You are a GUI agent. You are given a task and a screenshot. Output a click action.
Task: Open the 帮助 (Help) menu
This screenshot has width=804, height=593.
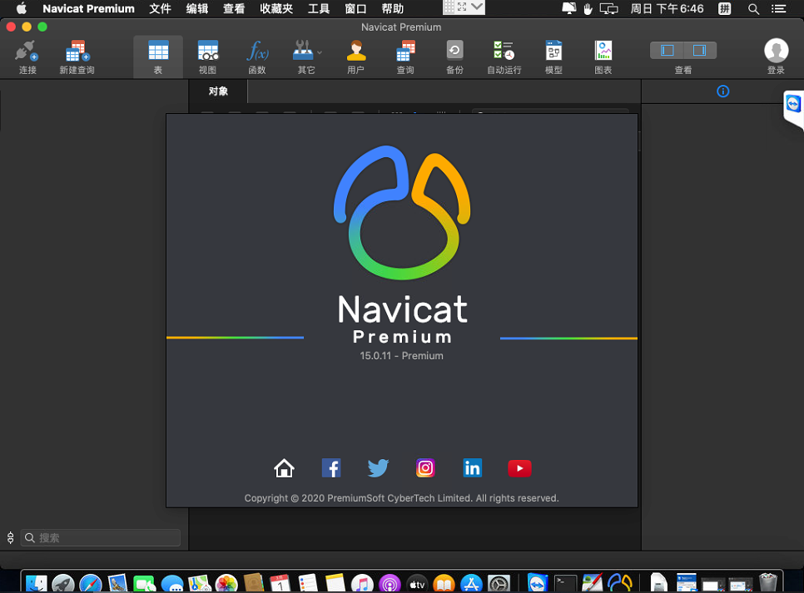392,8
